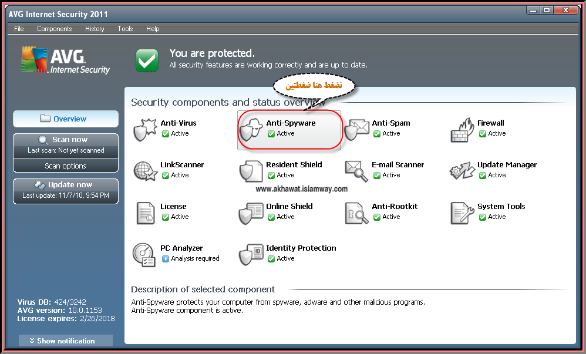Screen dimensions: 586x354
Task: Click the PC Analyzer analysis required indicator
Action: (166, 259)
